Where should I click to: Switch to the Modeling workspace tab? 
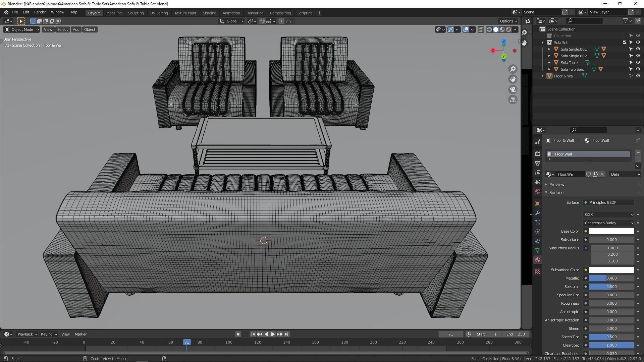pos(114,13)
